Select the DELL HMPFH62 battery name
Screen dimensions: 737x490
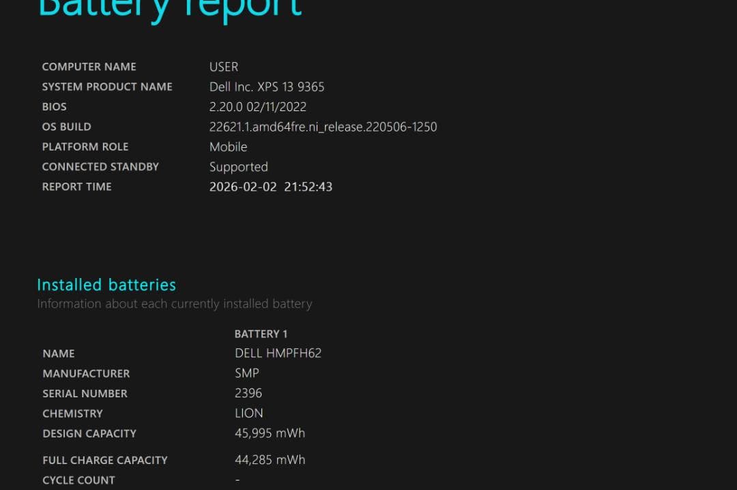278,353
